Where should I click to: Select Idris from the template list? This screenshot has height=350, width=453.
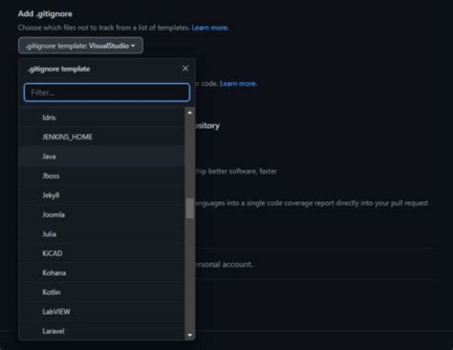[49, 118]
